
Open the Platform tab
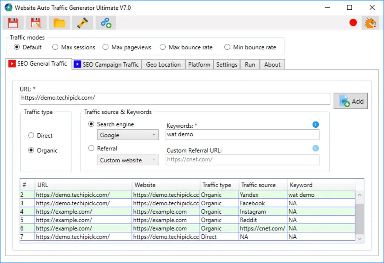199,64
